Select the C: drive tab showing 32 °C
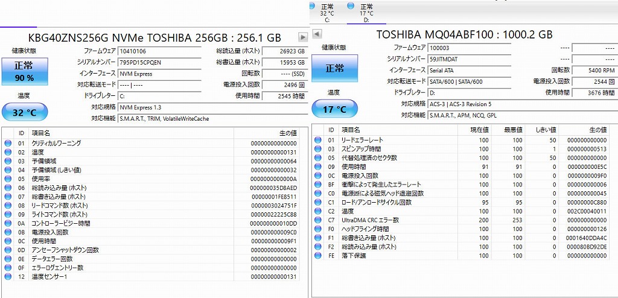Screen dimensions: 618x298 [x=327, y=13]
